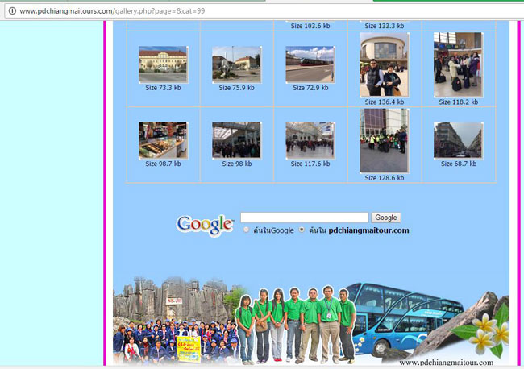Open the thumbnail labeled Size 117.6 kb

pos(310,140)
